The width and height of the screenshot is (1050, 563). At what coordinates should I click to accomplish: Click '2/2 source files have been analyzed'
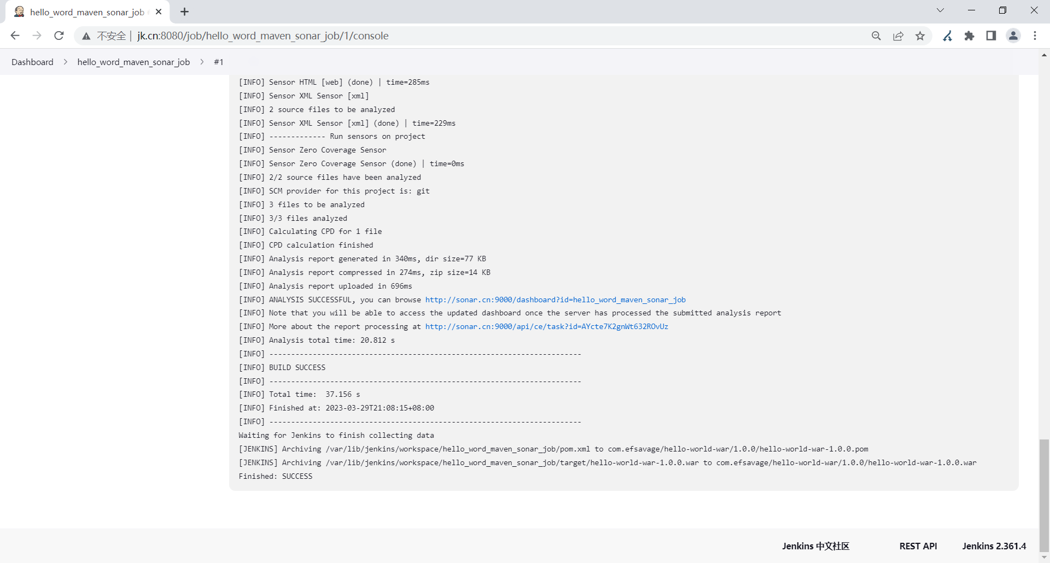coord(330,177)
